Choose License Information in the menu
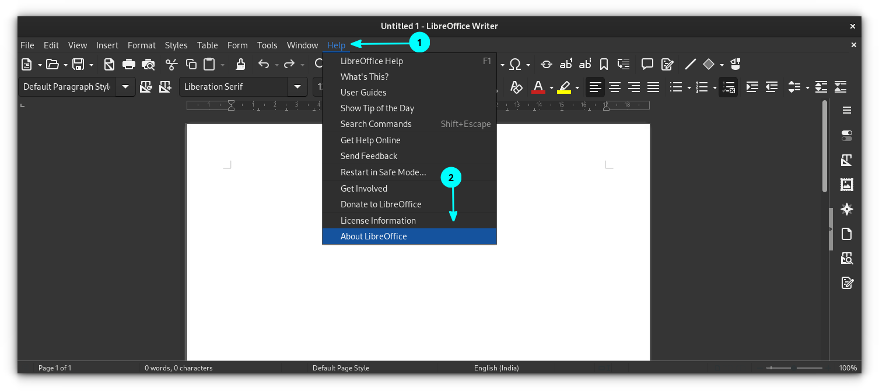Screen dimensions: 879x392 coord(378,220)
